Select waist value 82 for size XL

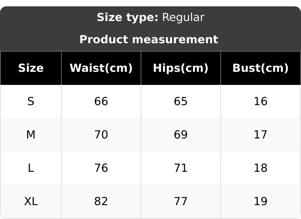[101, 202]
